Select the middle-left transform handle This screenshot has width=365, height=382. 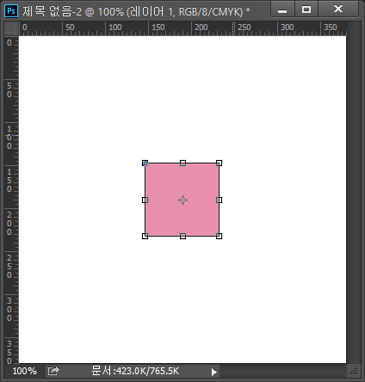tap(145, 200)
